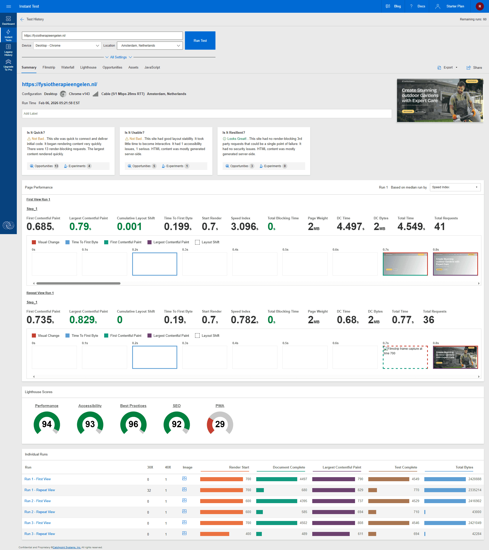Switch to the Waterfall tab
Viewport: 489px width, 550px height.
click(x=67, y=67)
